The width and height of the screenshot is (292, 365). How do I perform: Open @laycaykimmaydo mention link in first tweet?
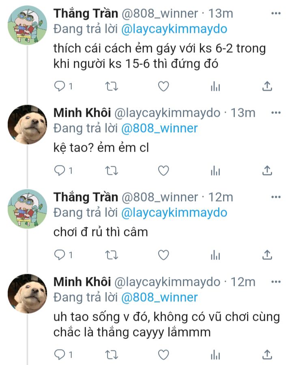[x=174, y=29]
